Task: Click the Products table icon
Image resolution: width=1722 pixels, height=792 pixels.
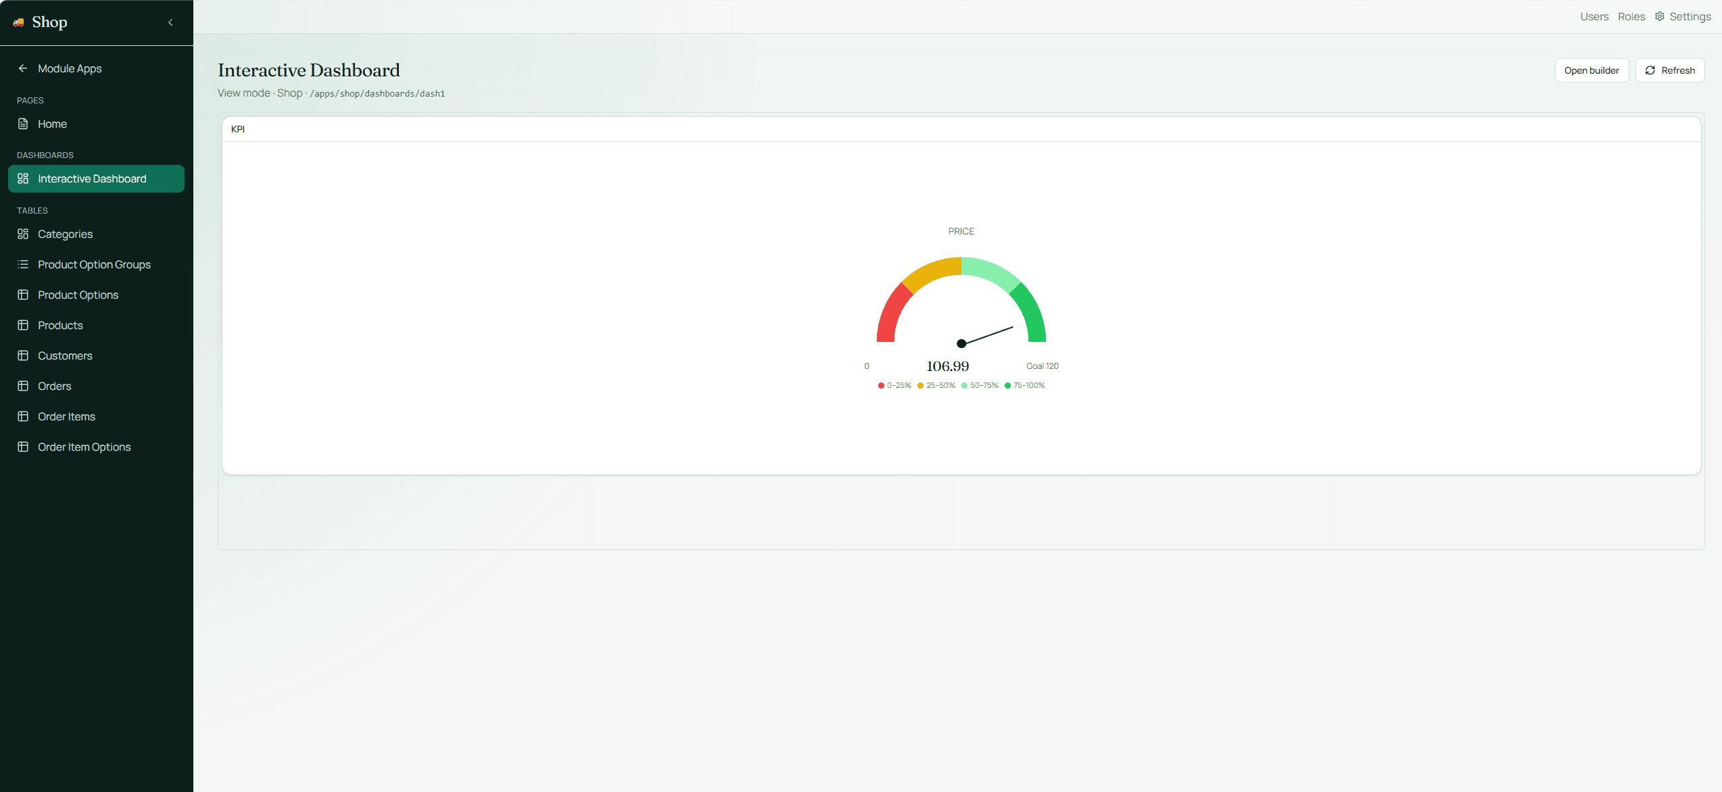Action: click(x=23, y=325)
